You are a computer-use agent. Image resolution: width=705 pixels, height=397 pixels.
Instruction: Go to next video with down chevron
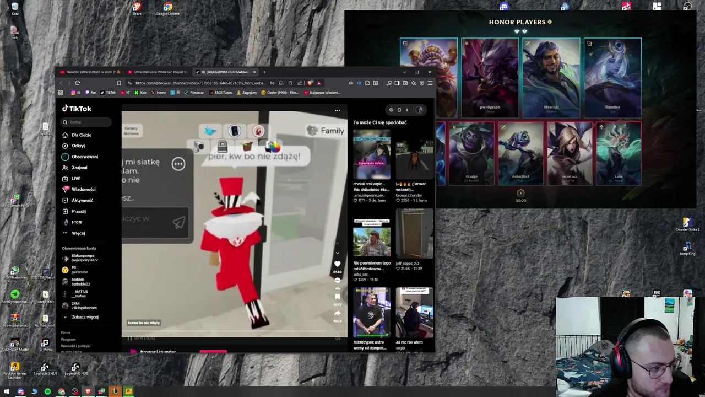click(338, 253)
